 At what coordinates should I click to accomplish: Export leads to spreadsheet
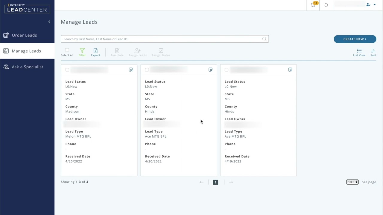coord(95,52)
